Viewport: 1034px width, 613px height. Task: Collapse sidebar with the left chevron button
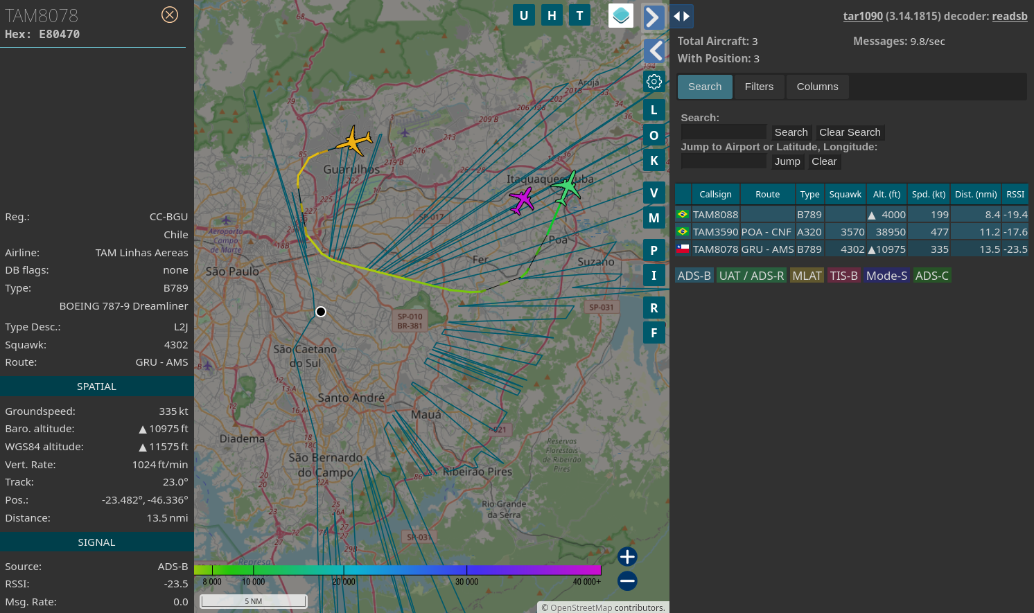[654, 51]
